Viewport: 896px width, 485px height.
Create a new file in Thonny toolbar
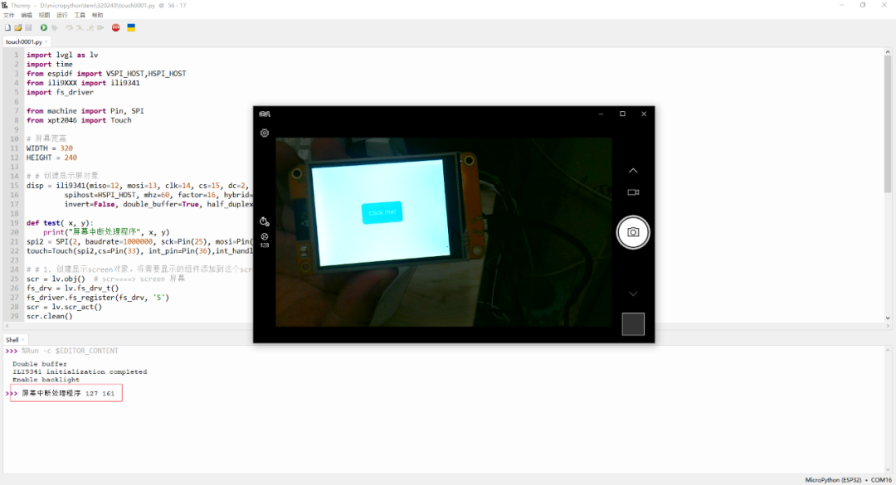tap(7, 27)
